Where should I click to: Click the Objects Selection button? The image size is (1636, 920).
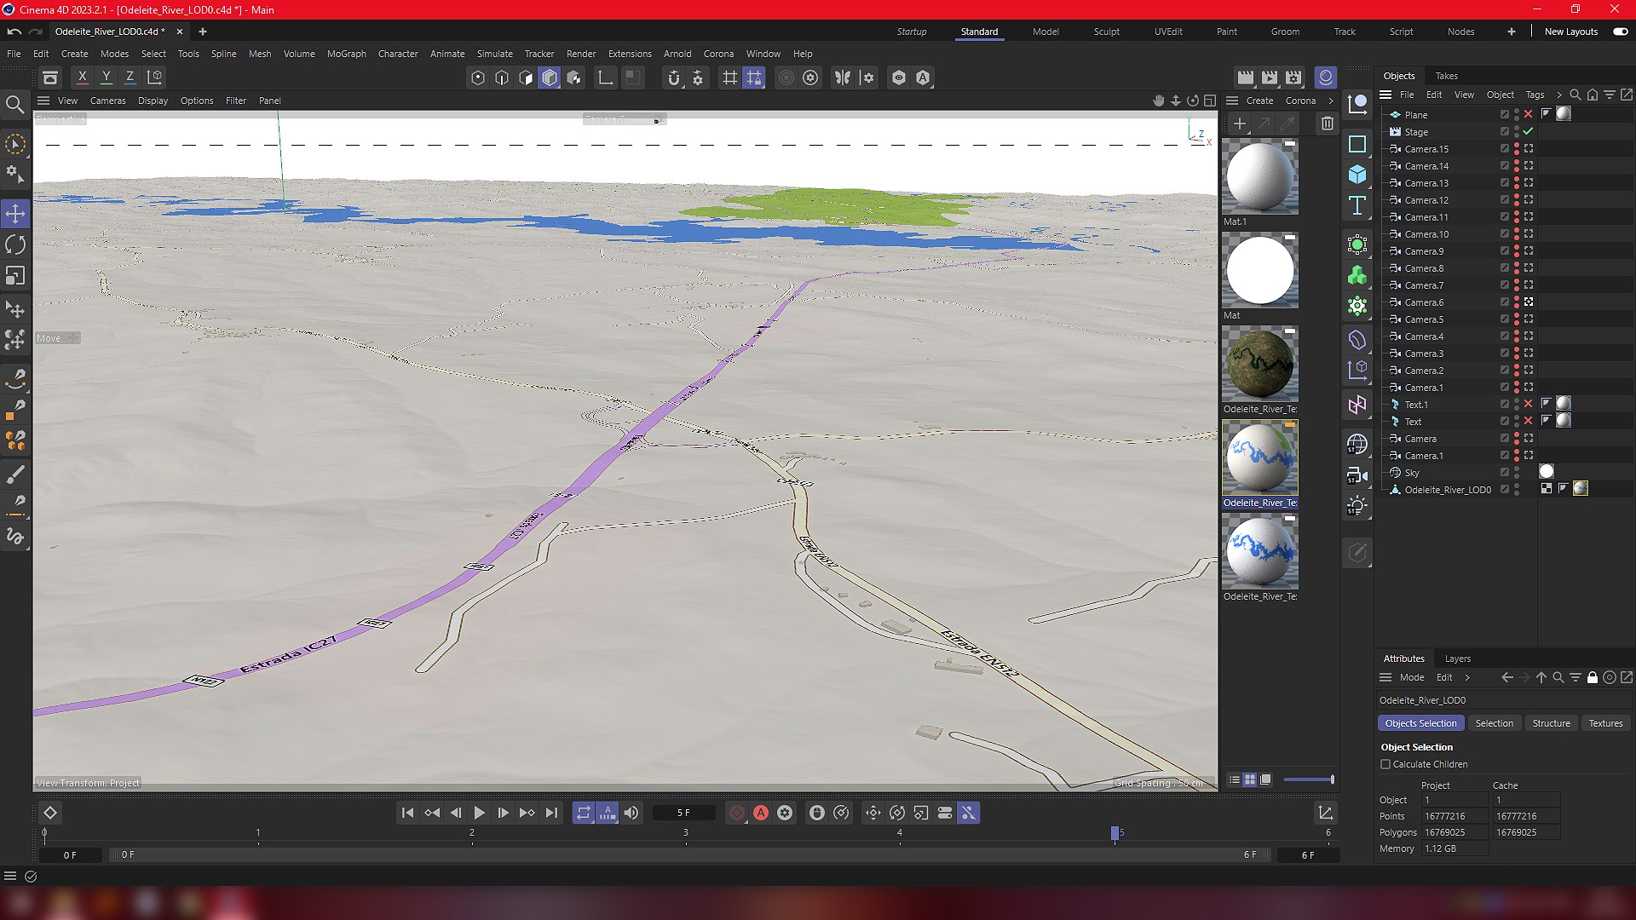1420,723
